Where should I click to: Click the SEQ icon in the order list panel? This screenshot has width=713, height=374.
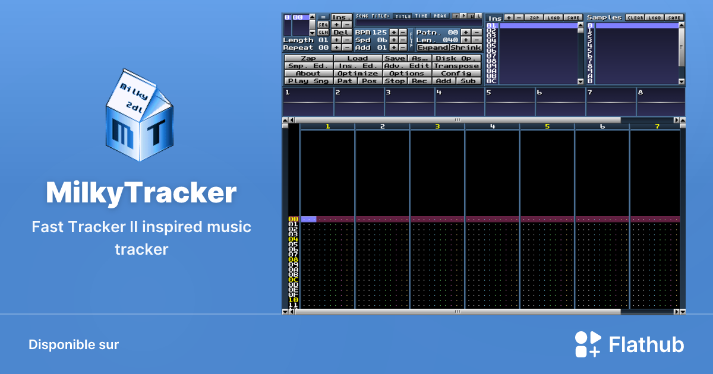(323, 24)
